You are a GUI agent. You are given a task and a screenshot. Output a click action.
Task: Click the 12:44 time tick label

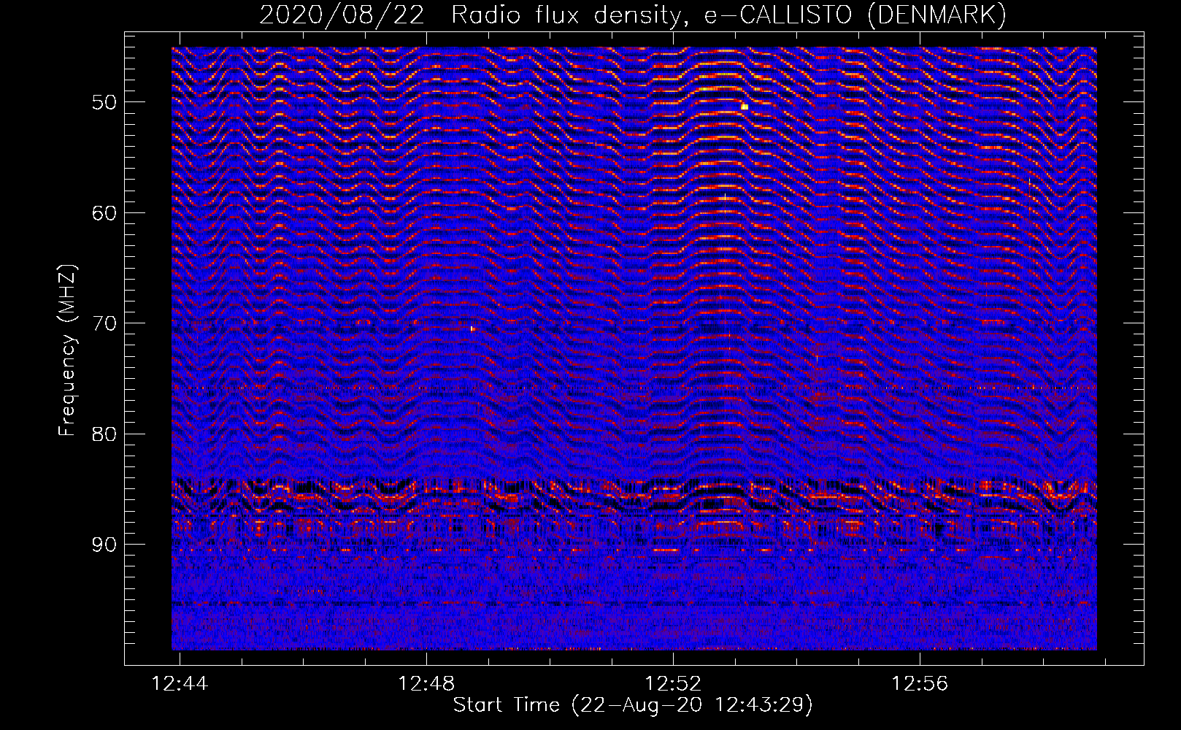tap(180, 684)
